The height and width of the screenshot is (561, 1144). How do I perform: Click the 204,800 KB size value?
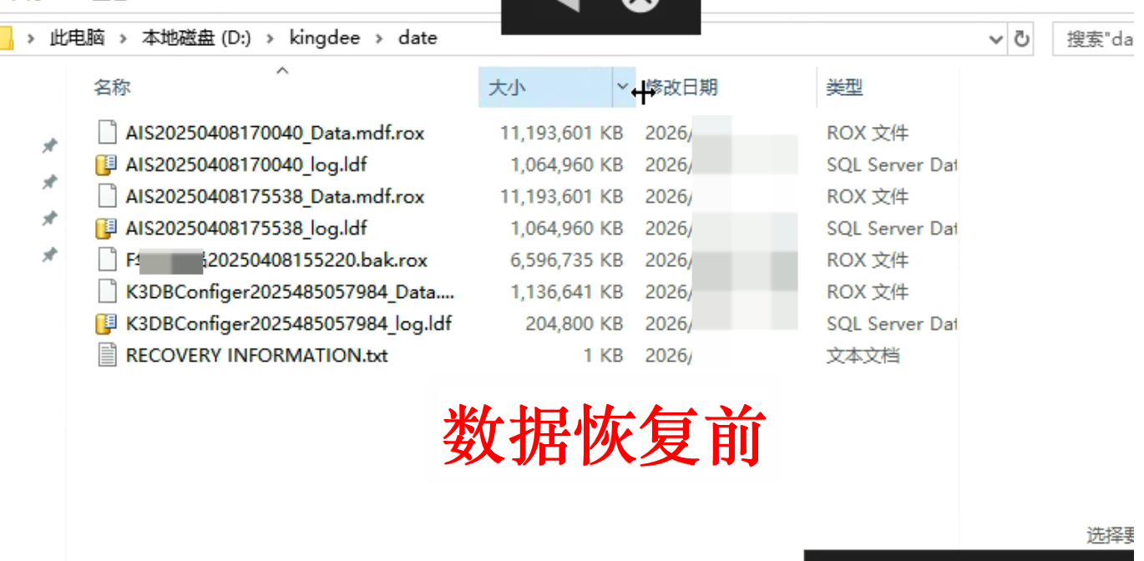pyautogui.click(x=575, y=323)
